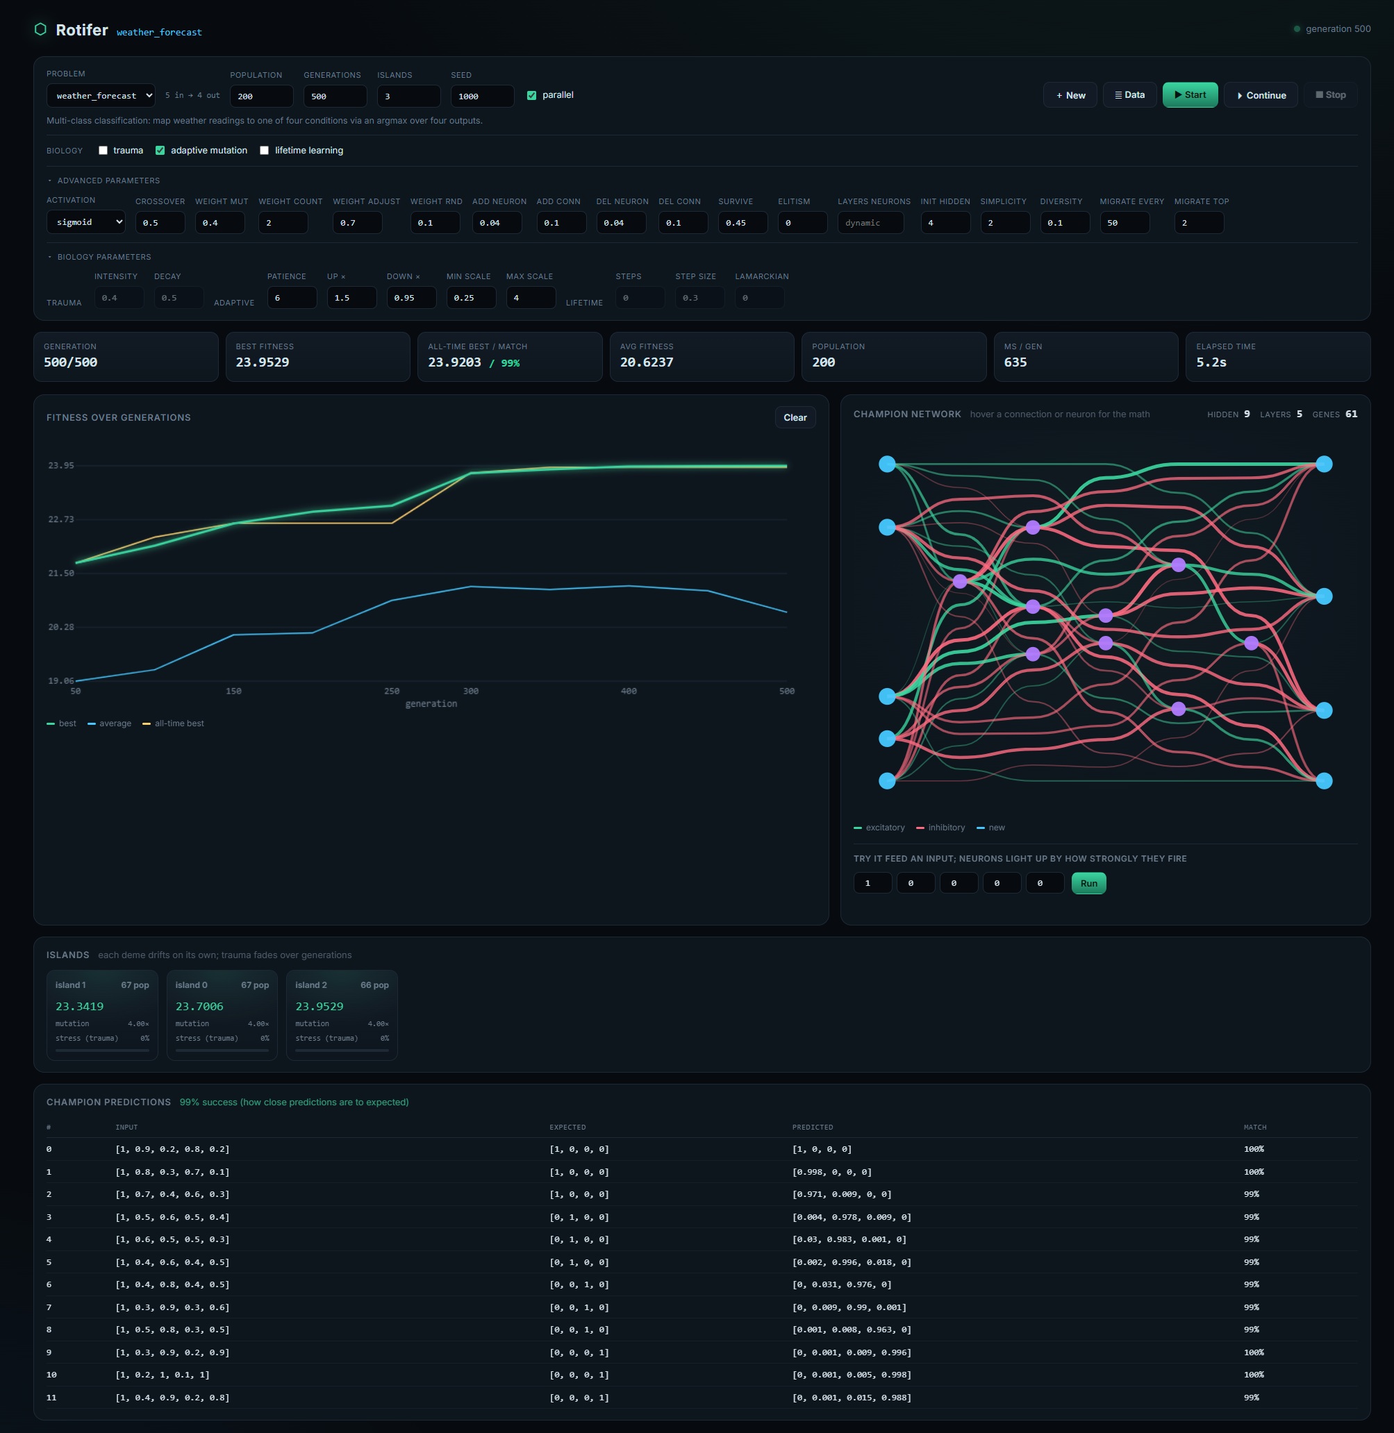Click the green generation 500 status dot
The height and width of the screenshot is (1433, 1394).
tap(1297, 29)
